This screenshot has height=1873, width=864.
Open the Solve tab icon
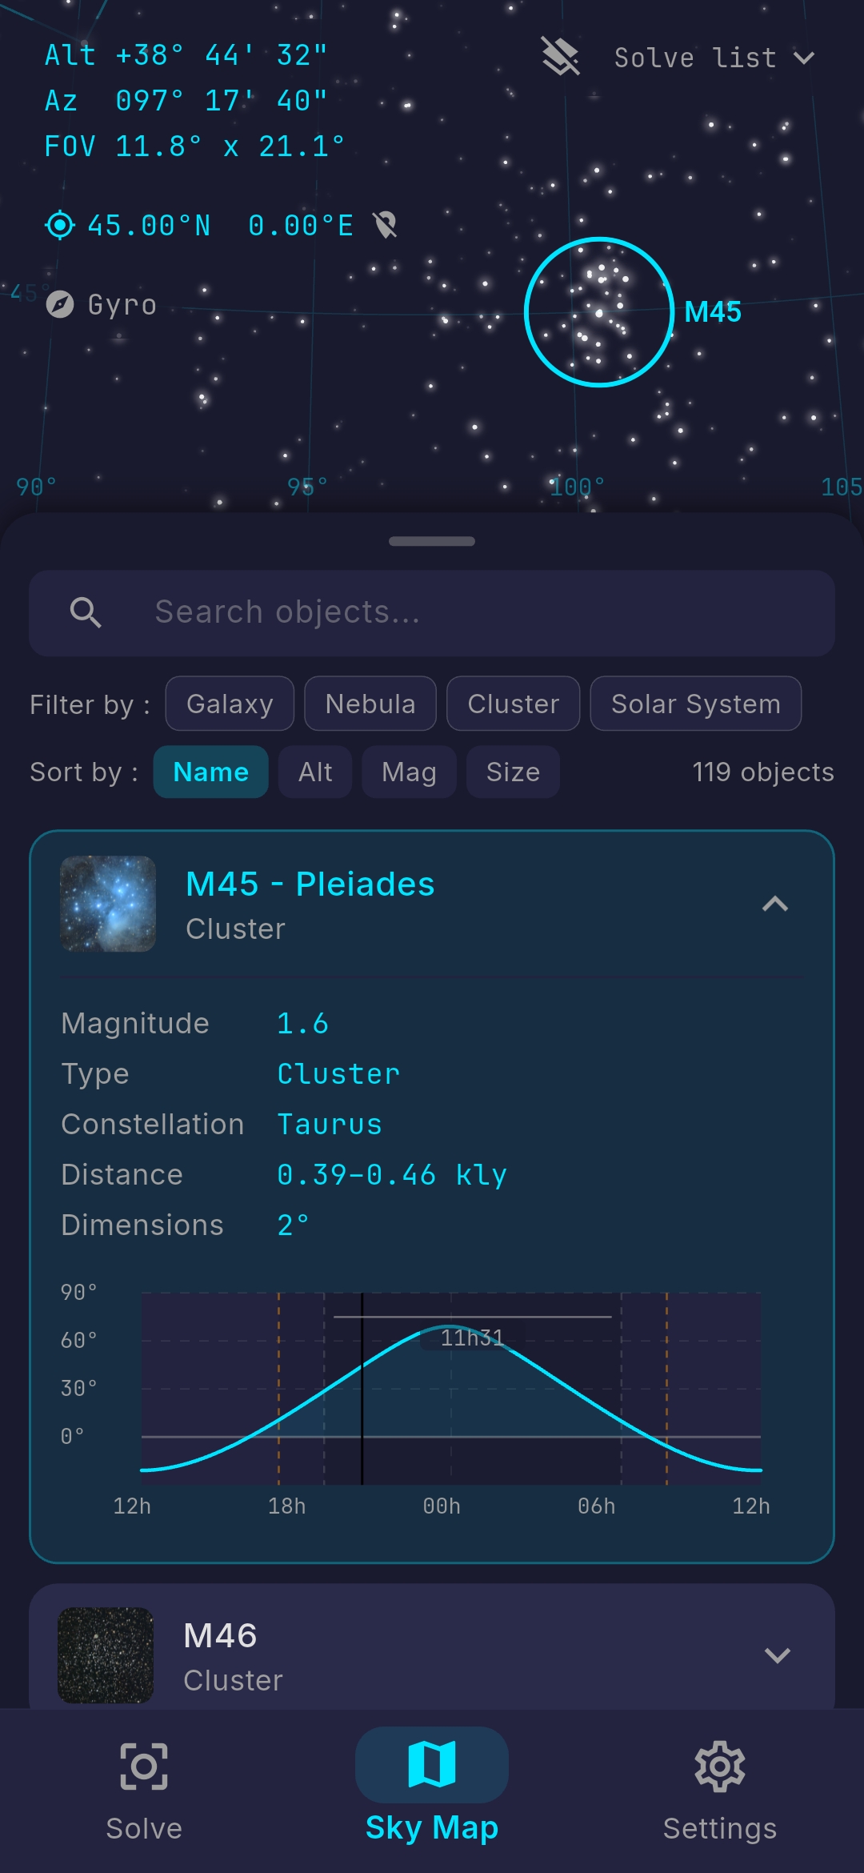point(144,1767)
